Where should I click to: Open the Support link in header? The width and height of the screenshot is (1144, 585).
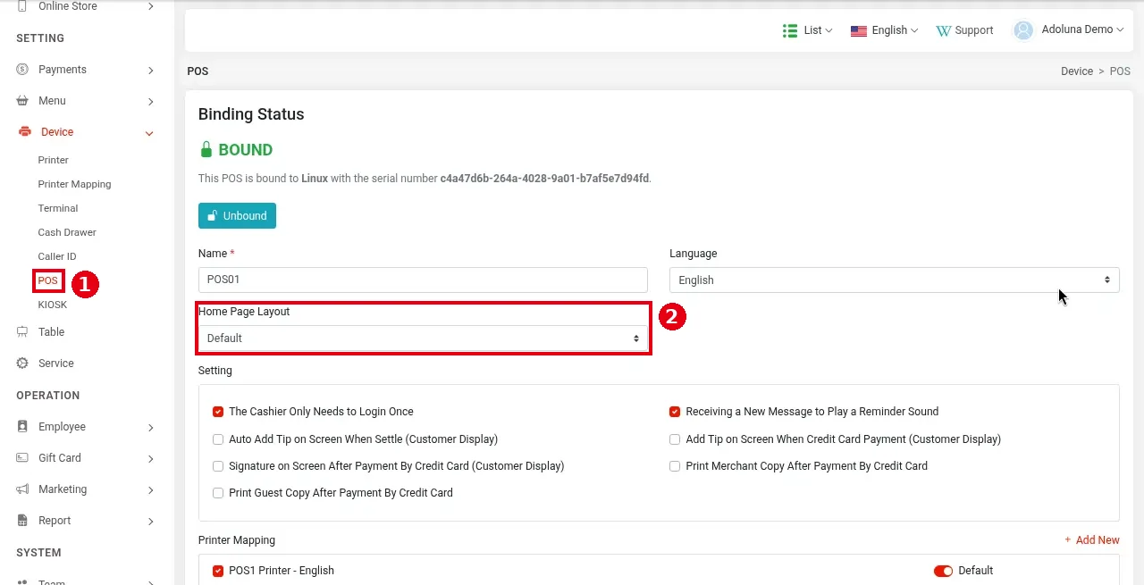pos(964,30)
